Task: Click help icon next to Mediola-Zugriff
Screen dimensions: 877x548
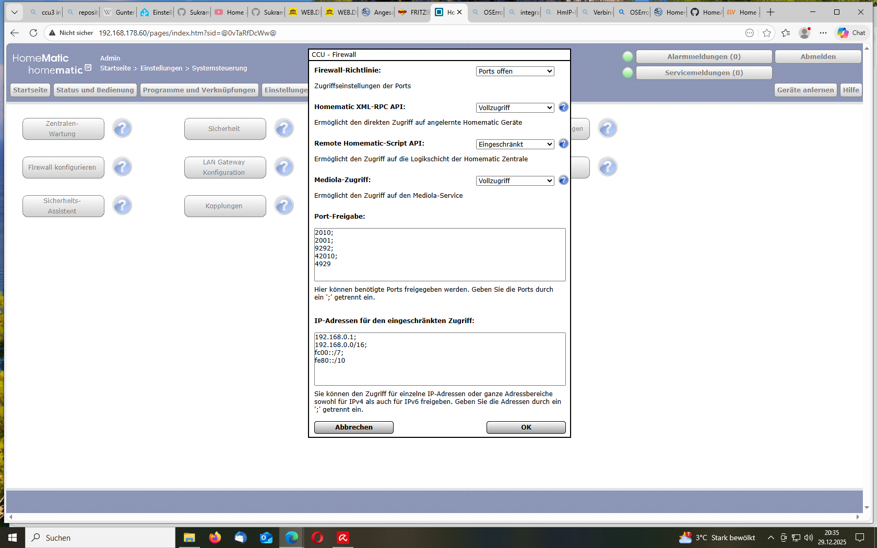Action: click(563, 180)
